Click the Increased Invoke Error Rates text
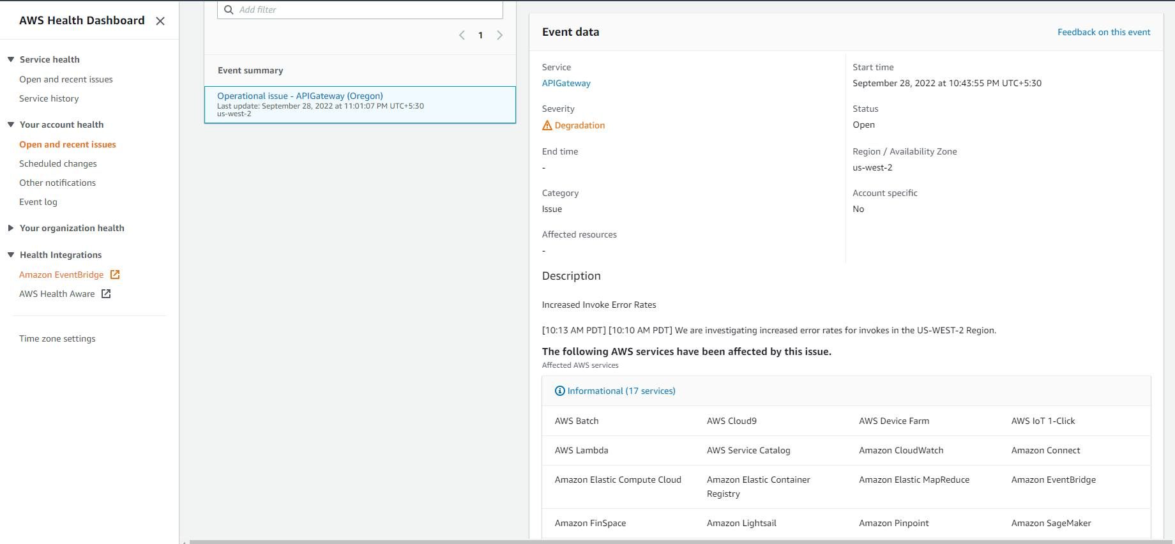This screenshot has width=1175, height=544. click(599, 305)
